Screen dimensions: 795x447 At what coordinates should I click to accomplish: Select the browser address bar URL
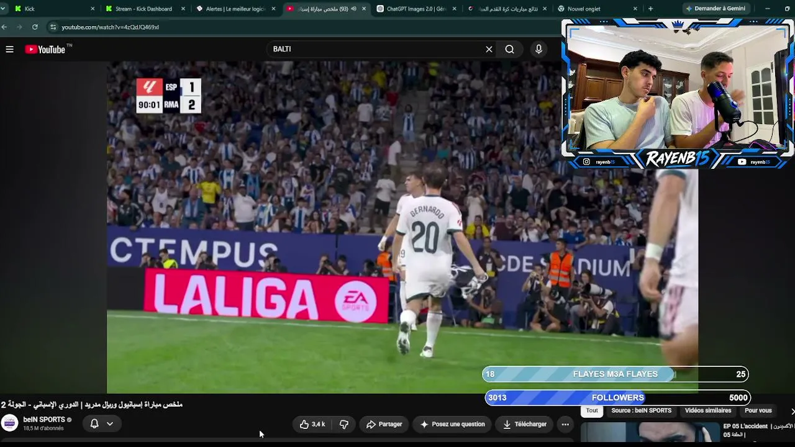coord(110,27)
